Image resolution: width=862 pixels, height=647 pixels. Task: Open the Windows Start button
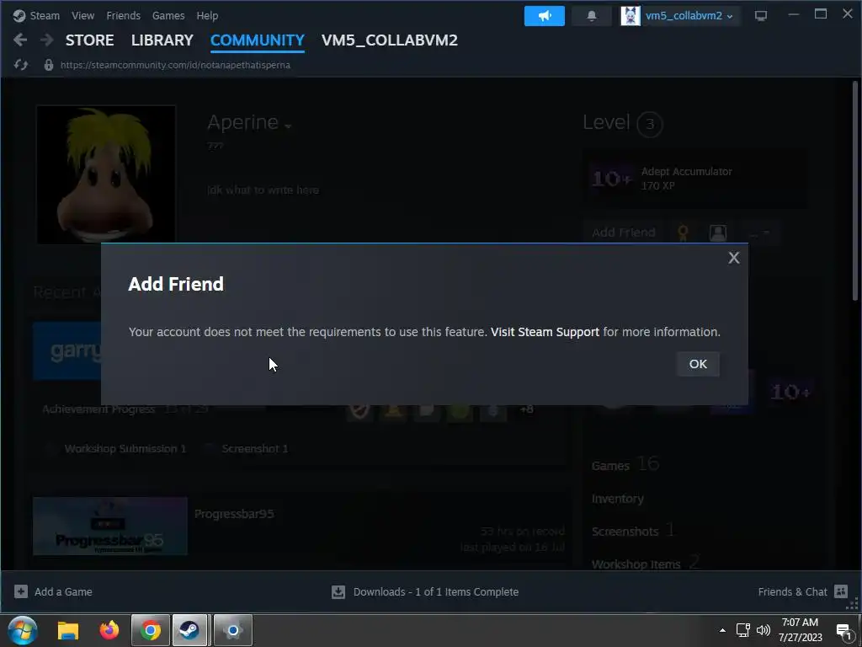23,630
